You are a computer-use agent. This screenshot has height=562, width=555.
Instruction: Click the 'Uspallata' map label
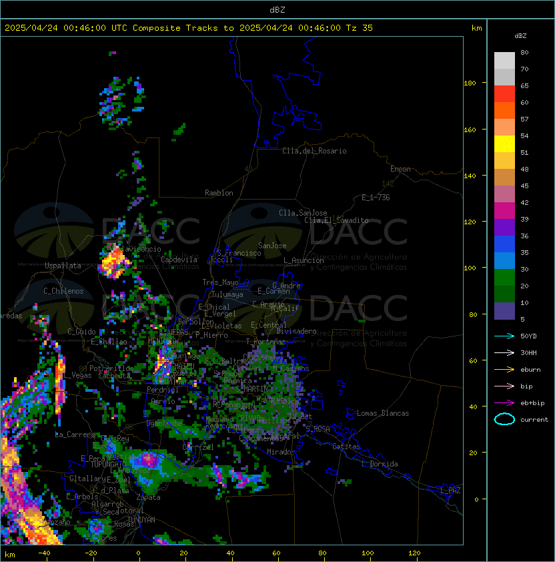click(63, 266)
